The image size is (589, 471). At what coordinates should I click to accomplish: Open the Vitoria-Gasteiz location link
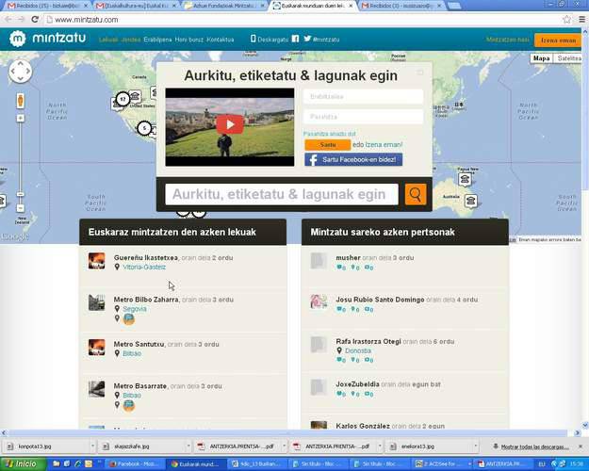click(x=144, y=267)
